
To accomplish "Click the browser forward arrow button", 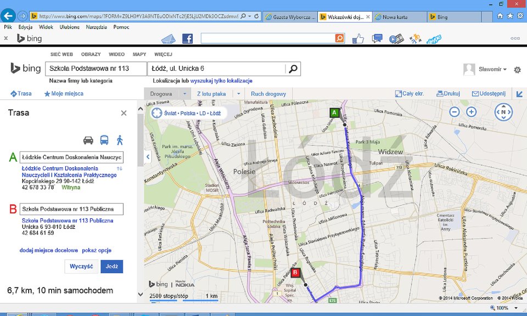I will (23, 16).
